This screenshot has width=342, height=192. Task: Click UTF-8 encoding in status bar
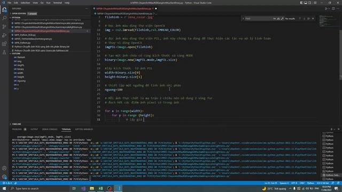[x=294, y=183]
